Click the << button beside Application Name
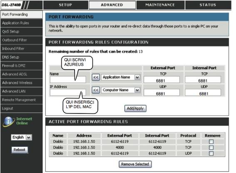 (x=96, y=77)
